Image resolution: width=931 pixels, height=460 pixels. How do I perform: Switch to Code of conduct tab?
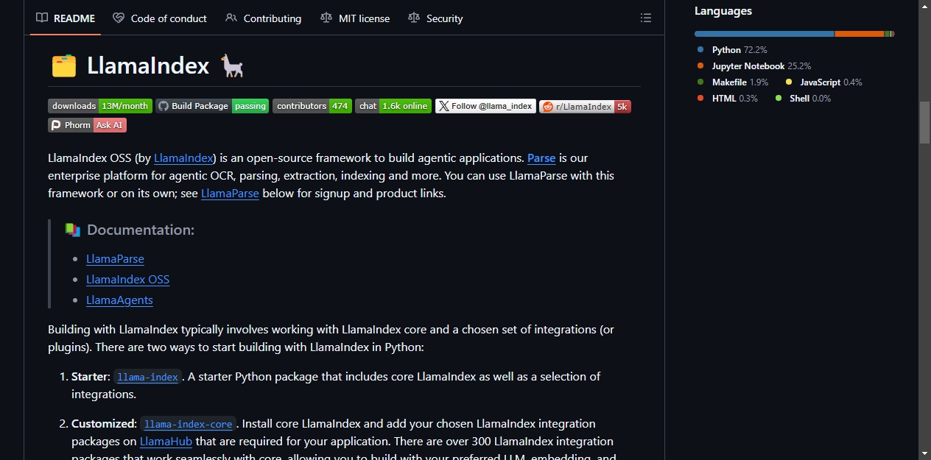pyautogui.click(x=160, y=18)
